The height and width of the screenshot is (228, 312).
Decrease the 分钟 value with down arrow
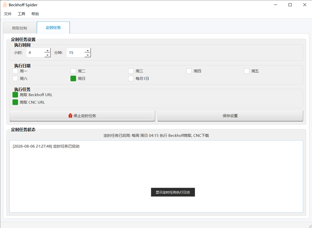[87, 55]
